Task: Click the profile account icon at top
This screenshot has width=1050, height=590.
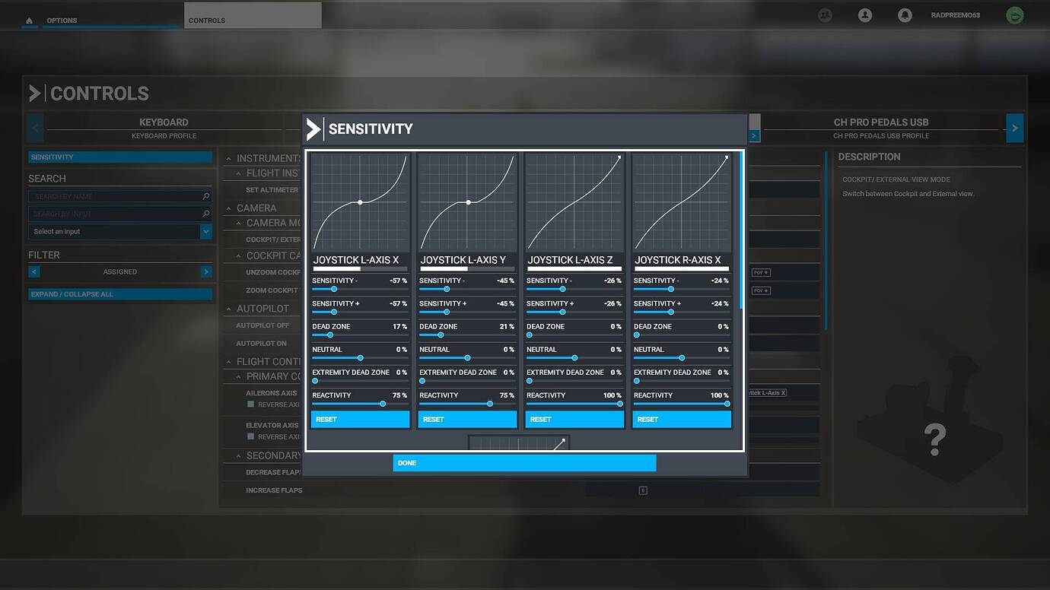Action: [x=864, y=14]
